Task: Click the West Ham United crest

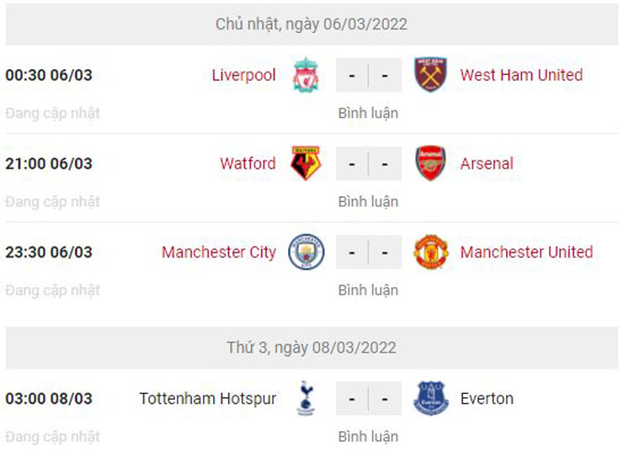Action: pyautogui.click(x=431, y=75)
